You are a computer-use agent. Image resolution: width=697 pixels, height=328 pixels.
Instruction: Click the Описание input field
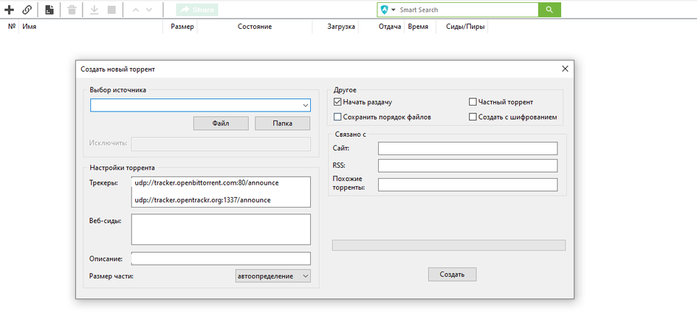point(221,259)
